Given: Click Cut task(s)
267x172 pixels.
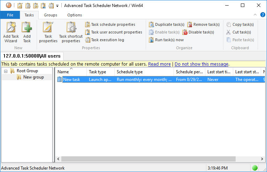Looking at the screenshot, I should tap(238, 32).
